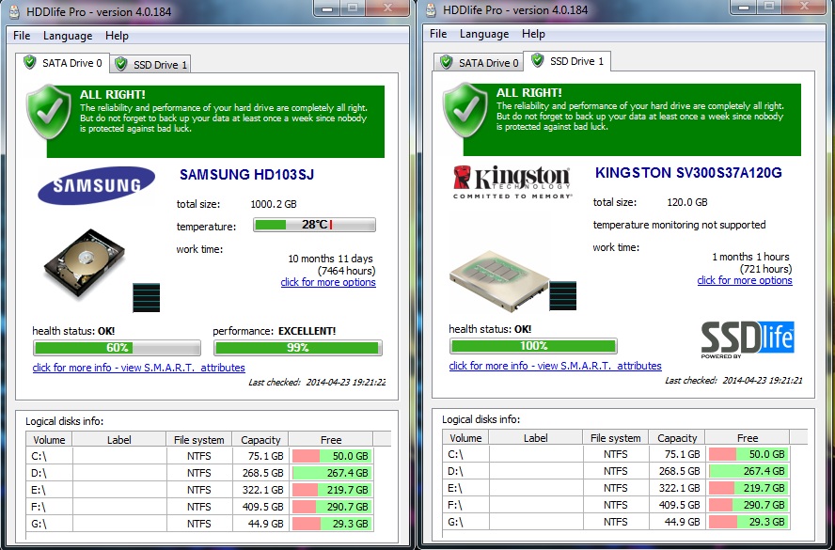This screenshot has width=835, height=550.
Task: Click 267.4 GB free bar in left window
Action: coord(331,473)
